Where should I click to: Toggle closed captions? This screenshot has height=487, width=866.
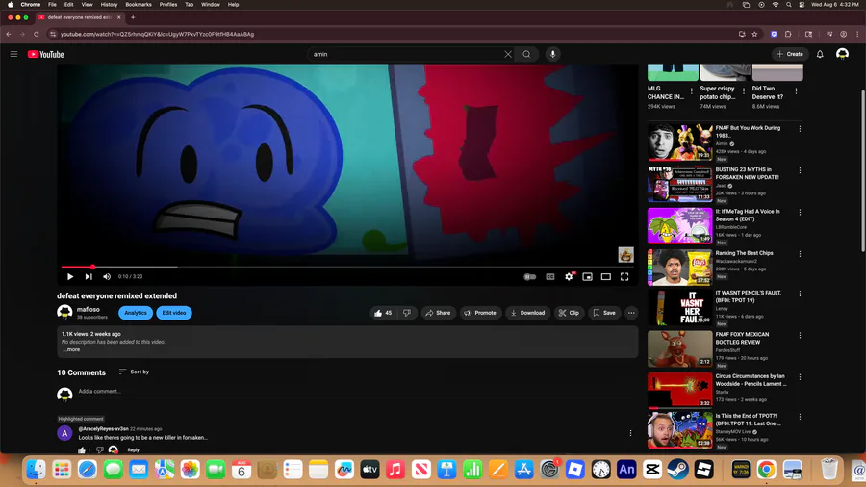(550, 276)
